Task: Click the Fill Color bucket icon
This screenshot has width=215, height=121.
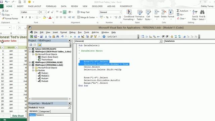Action: [x=44, y=17]
